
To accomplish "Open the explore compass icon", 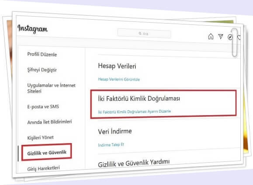I will pyautogui.click(x=230, y=37).
